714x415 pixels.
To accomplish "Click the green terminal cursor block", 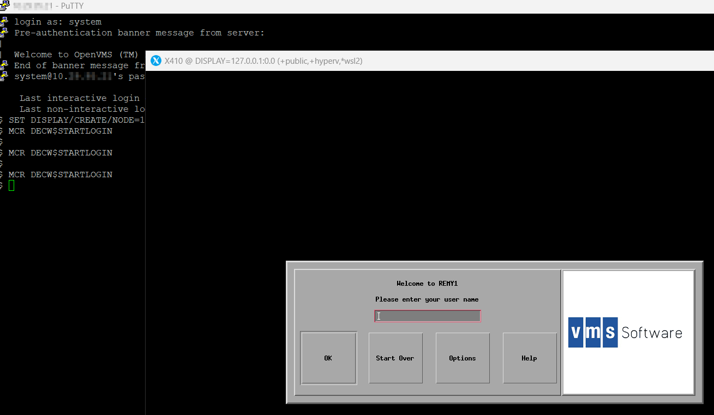I will pos(11,185).
